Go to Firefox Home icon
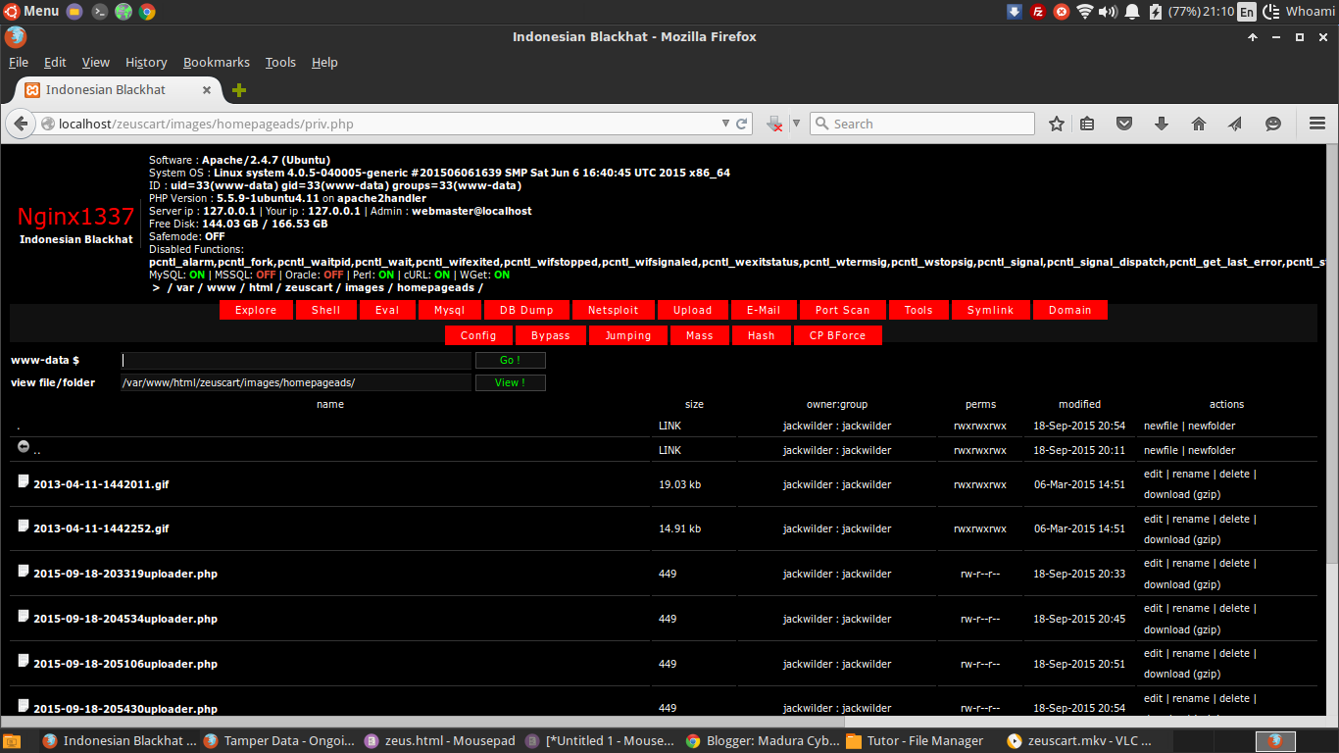This screenshot has height=753, width=1339. click(x=1198, y=124)
